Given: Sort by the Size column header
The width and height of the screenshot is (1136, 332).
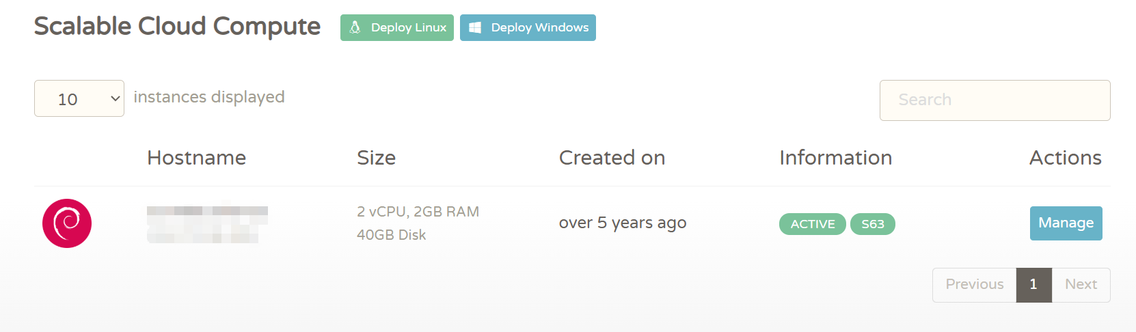Looking at the screenshot, I should coord(376,158).
